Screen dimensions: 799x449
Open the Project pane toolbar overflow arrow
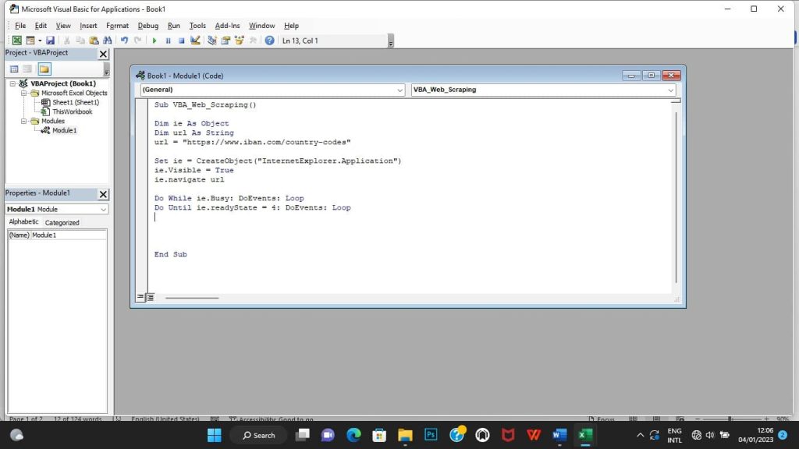[x=106, y=69]
